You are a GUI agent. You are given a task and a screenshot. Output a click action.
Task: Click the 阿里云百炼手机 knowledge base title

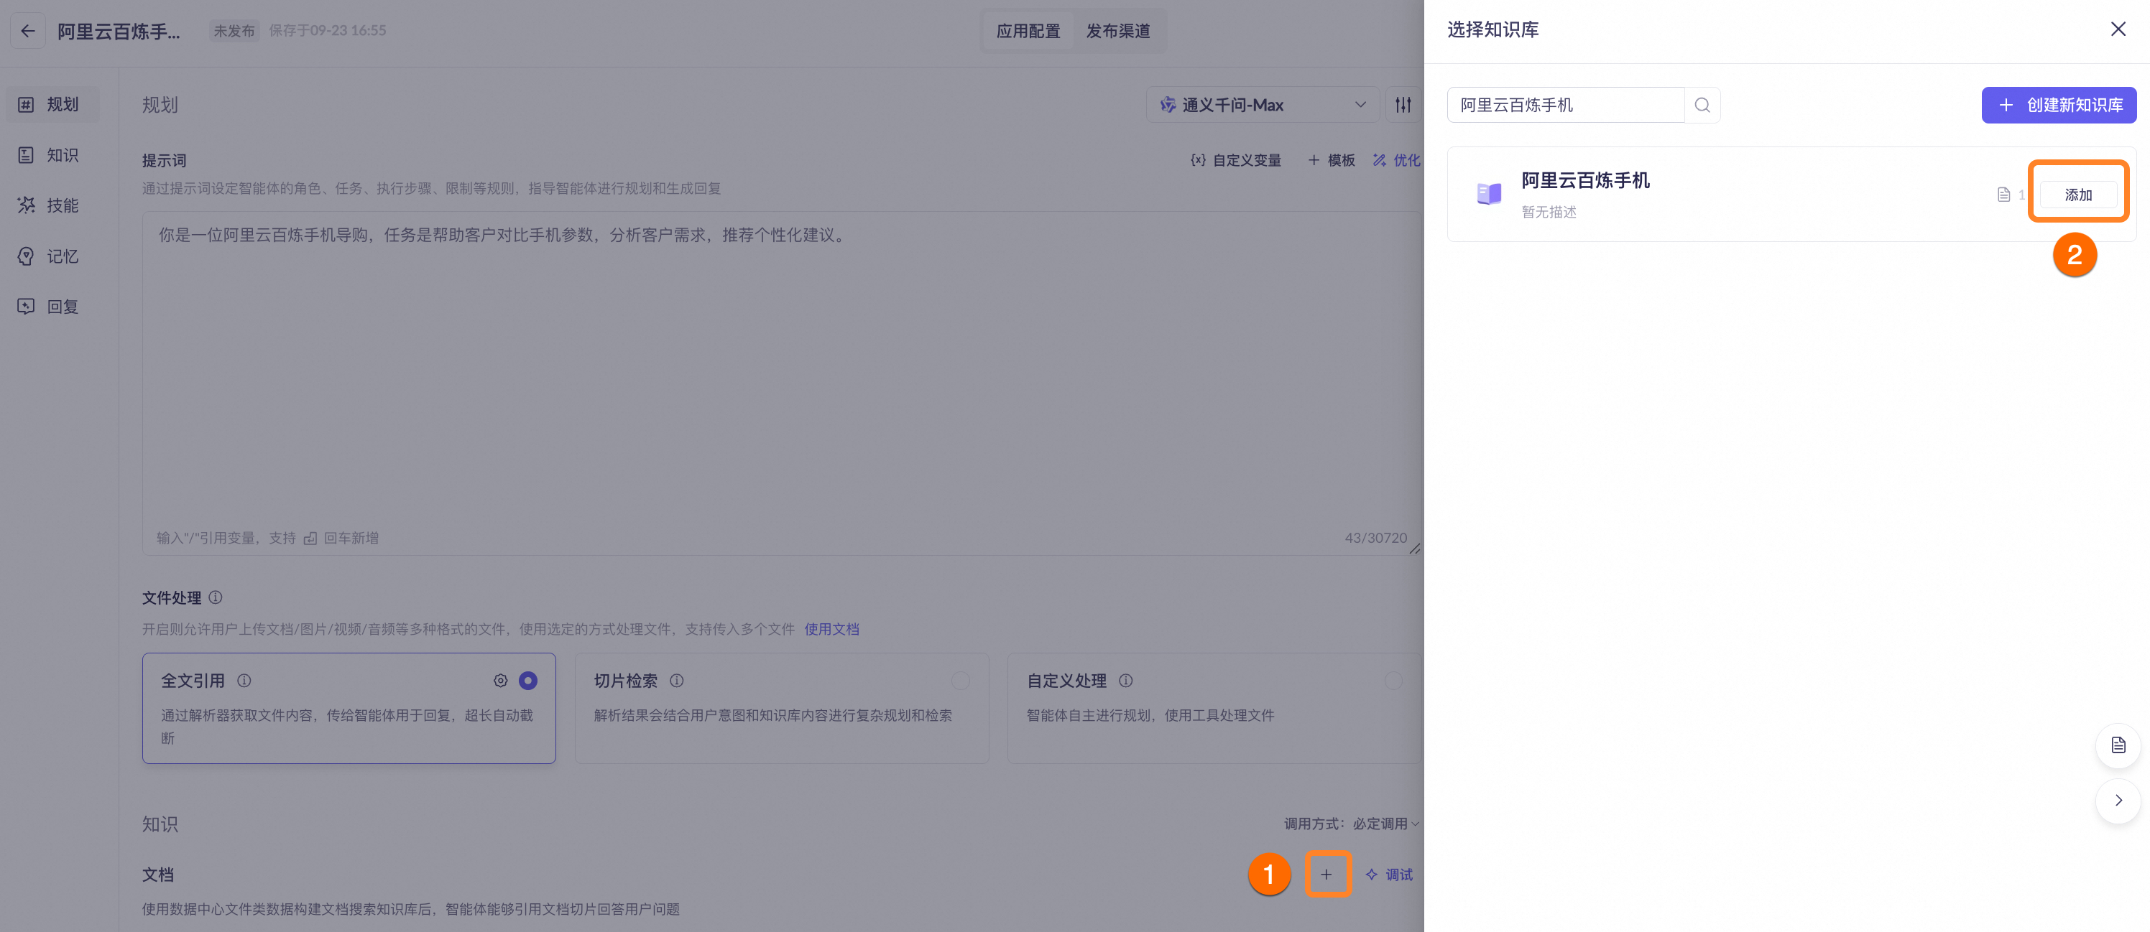[x=1586, y=180]
